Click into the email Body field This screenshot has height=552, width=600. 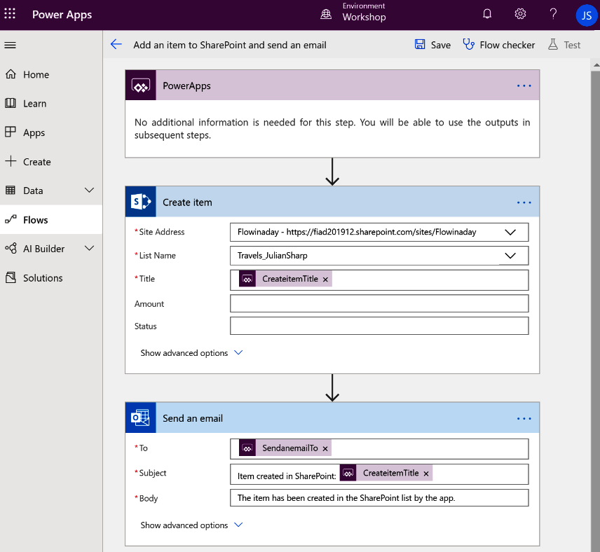pyautogui.click(x=379, y=498)
